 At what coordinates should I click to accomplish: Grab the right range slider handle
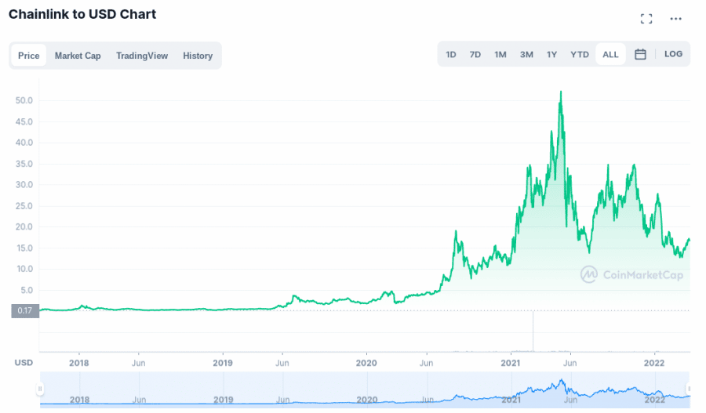click(688, 389)
